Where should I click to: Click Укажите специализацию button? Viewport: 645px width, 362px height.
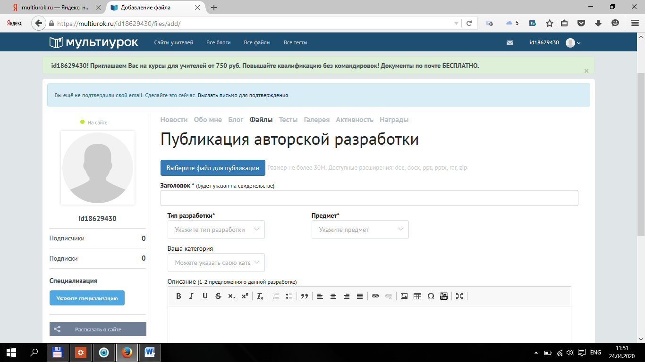[87, 298]
